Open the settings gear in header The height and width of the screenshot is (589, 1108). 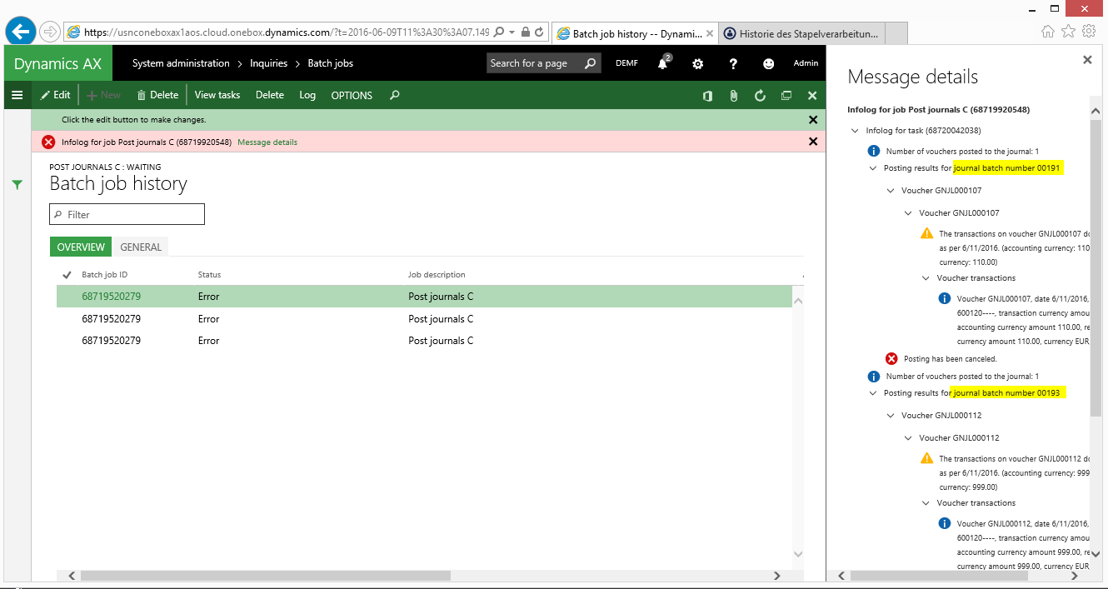tap(698, 64)
